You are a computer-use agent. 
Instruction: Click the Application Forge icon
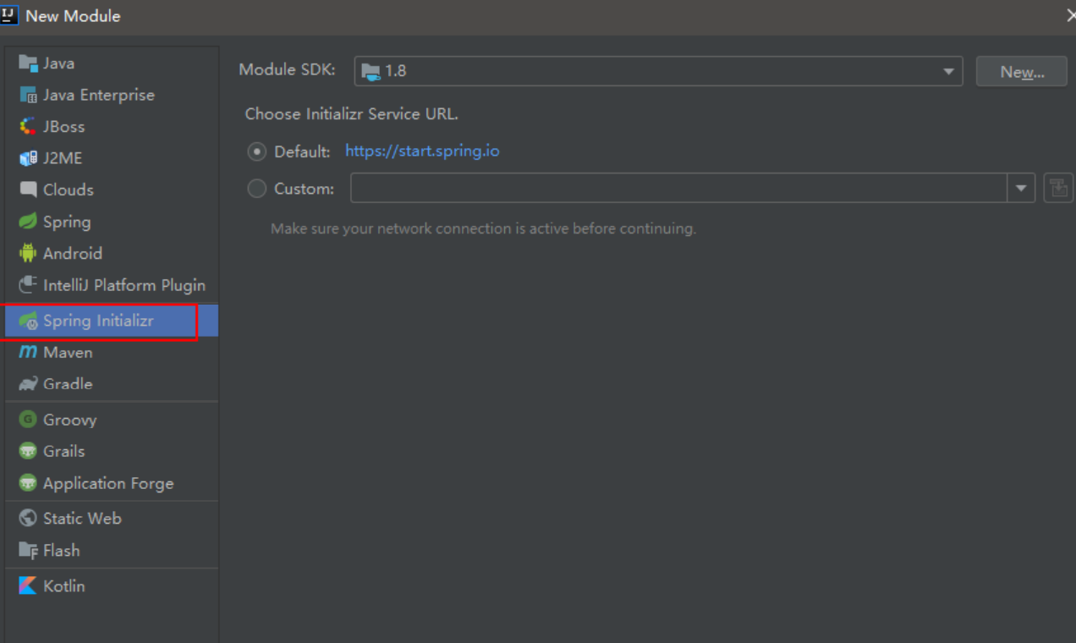coord(28,483)
